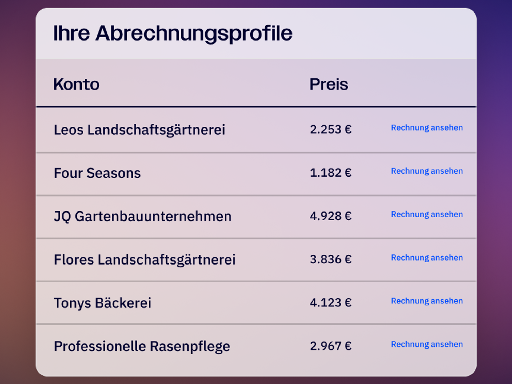512x384 pixels.
Task: Click the Tonys Bäckerei account name
Action: (x=102, y=303)
